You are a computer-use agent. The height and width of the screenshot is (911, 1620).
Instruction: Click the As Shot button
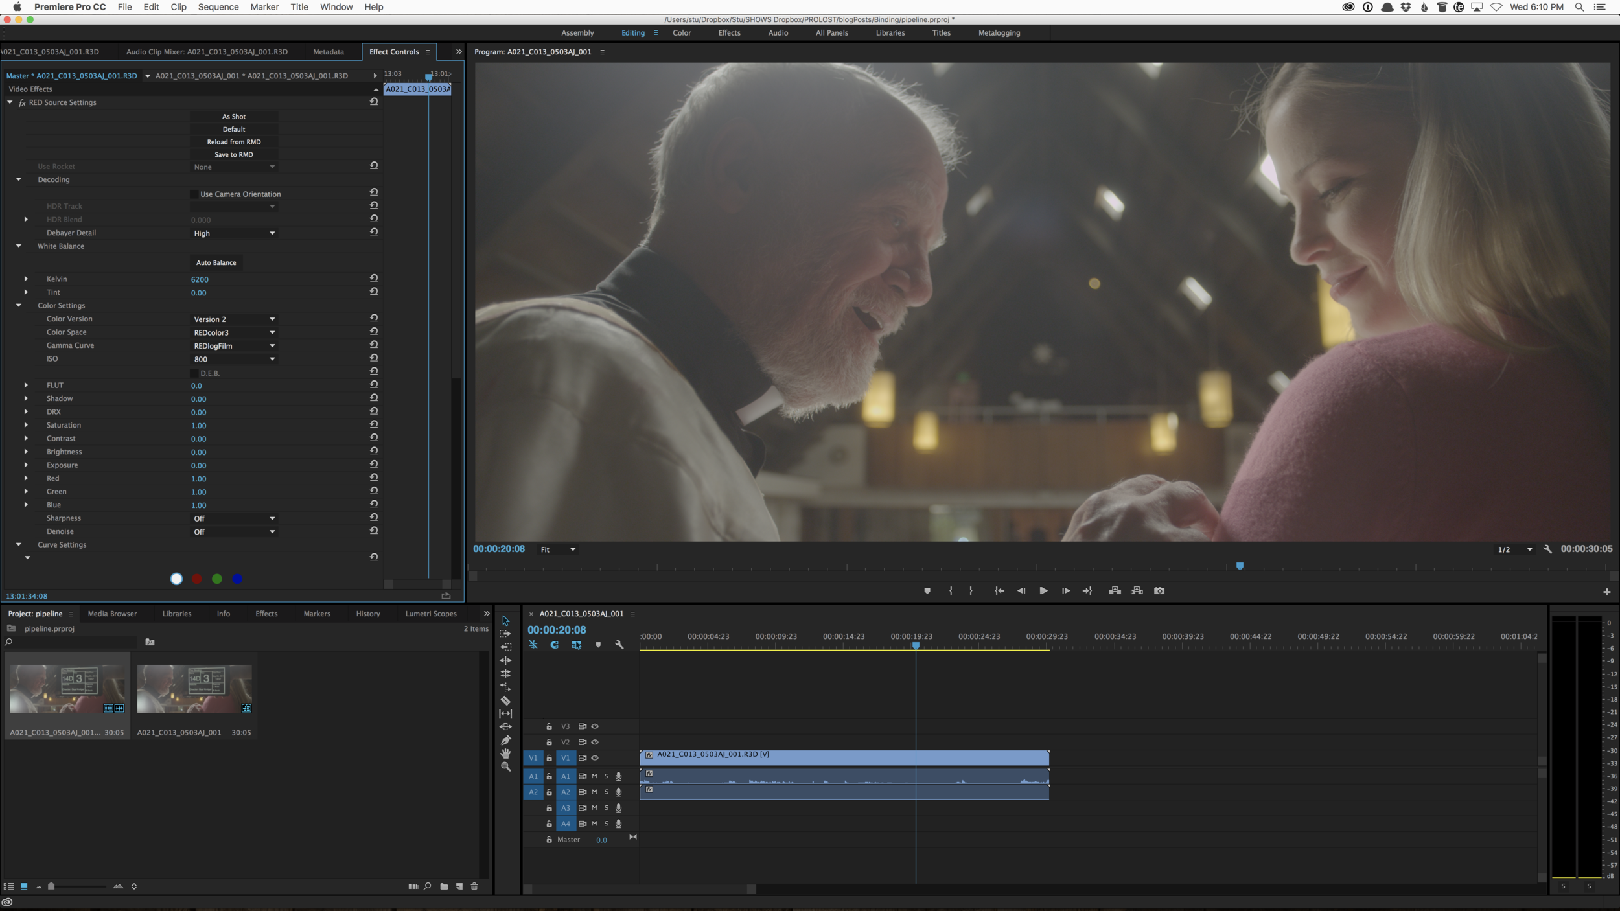[x=234, y=117]
